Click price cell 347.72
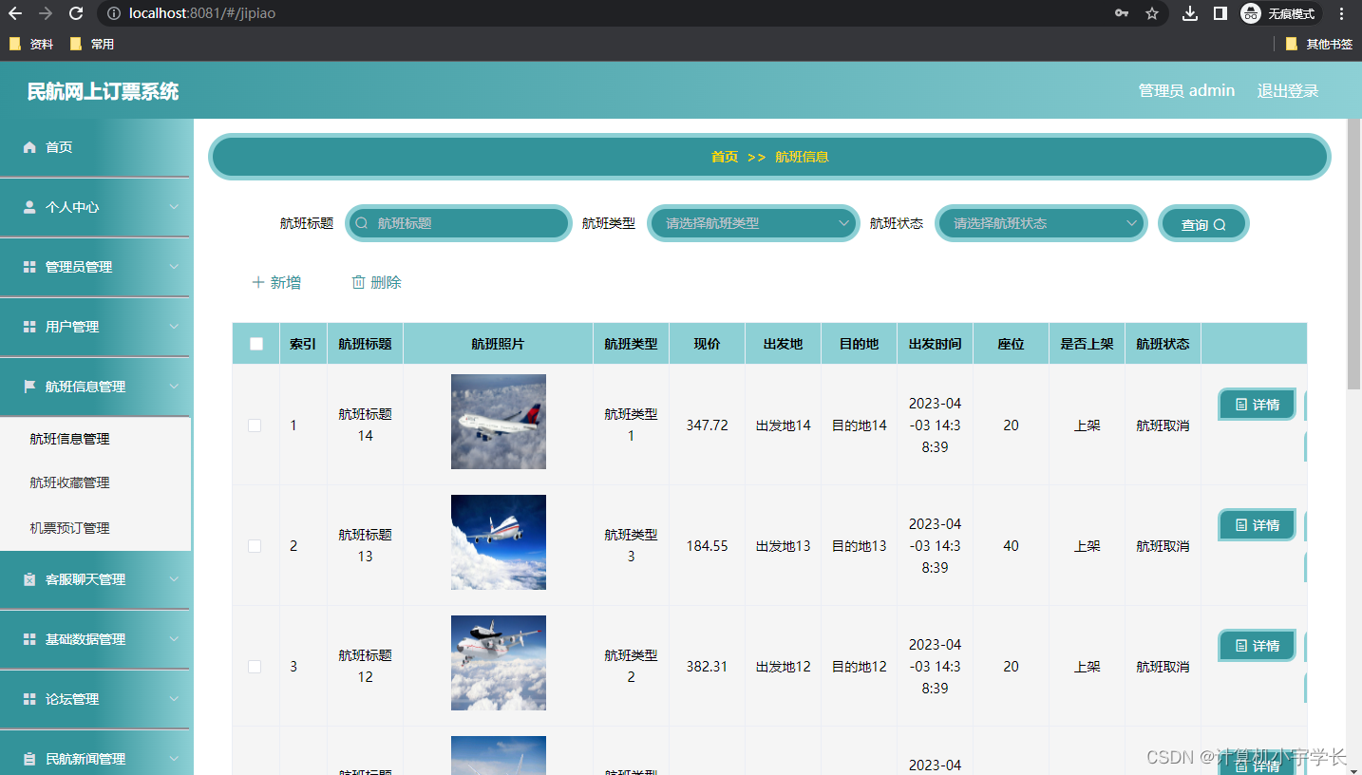 [x=708, y=425]
